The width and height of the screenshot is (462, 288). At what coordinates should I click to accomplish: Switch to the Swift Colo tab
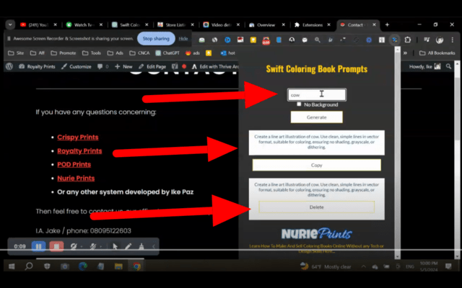(x=130, y=25)
